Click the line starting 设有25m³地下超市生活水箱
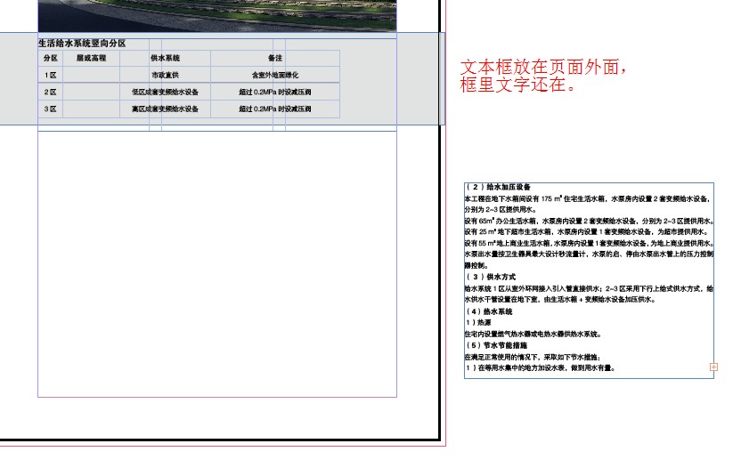The height and width of the screenshot is (468, 733). [587, 231]
